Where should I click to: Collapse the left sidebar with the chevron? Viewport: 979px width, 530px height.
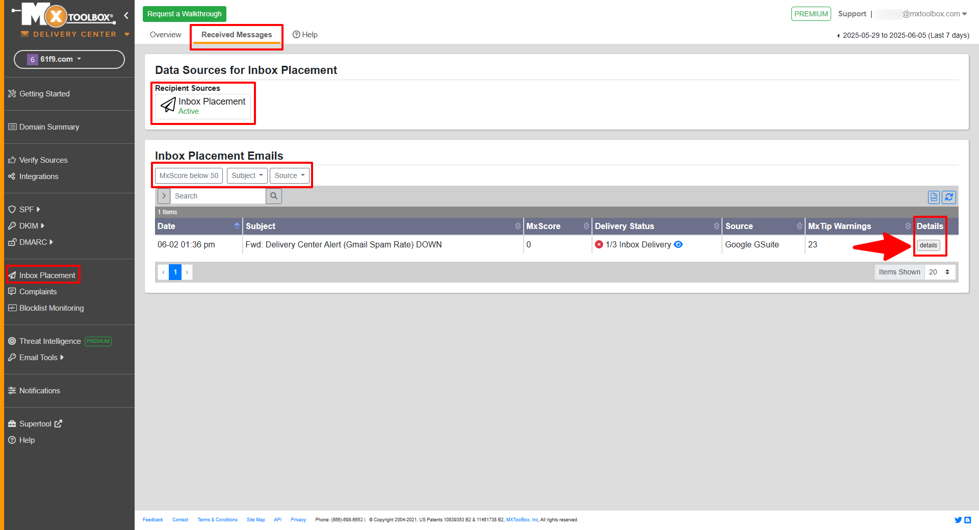click(x=126, y=15)
